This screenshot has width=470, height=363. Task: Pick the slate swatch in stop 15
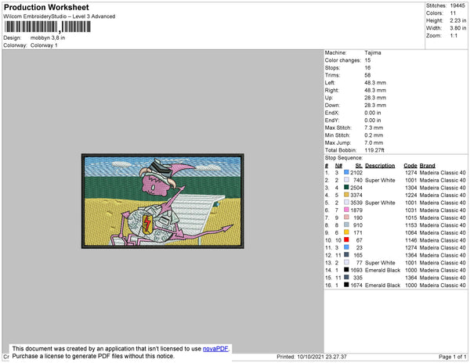(x=346, y=277)
